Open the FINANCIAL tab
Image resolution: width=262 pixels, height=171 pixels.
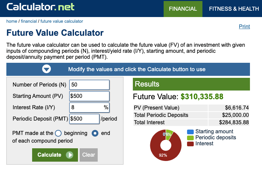183,9
